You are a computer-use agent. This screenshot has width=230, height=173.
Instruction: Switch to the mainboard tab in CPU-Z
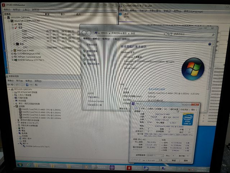point(150,109)
